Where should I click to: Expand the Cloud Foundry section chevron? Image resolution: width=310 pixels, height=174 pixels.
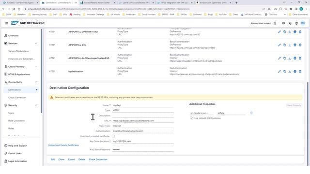[36, 67]
